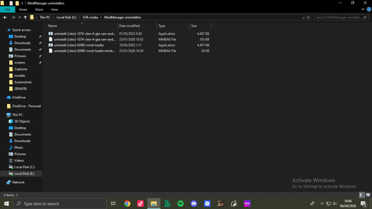Screen dimensions: 372x209
Task: Open Spotify from taskbar
Action: pyautogui.click(x=180, y=203)
